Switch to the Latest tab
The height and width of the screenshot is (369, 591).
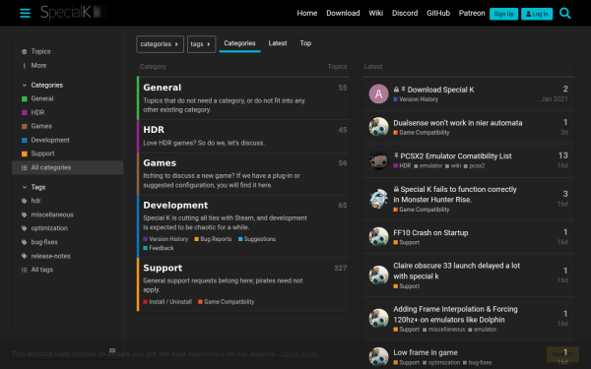tap(278, 43)
